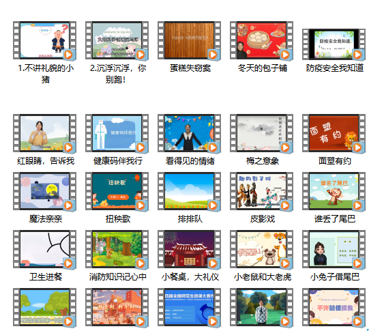Select the 排排队 video icon
The width and height of the screenshot is (369, 331).
click(189, 191)
